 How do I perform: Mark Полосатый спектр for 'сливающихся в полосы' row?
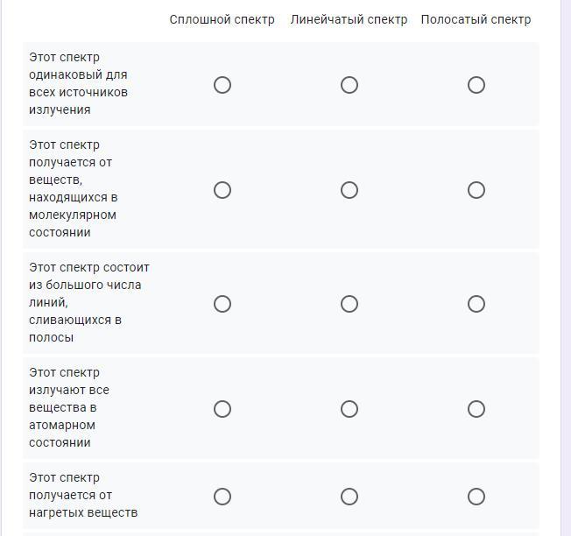(x=476, y=304)
